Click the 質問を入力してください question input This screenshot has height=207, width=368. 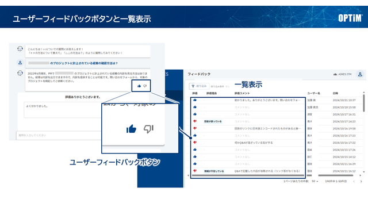pyautogui.click(x=59, y=136)
